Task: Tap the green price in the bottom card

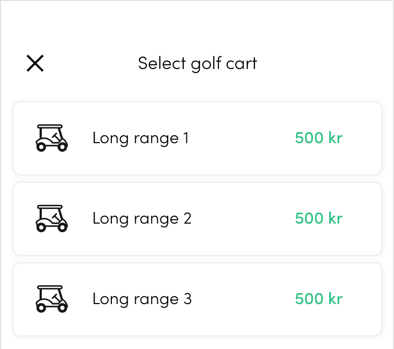Action: point(319,299)
